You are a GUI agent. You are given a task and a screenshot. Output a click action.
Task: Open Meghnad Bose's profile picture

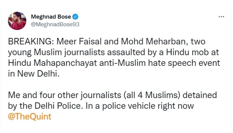(17, 21)
